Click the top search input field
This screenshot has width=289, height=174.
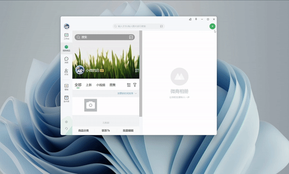139,26
